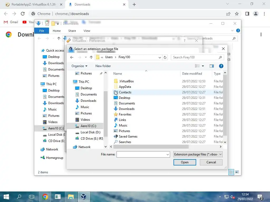Change view layout in file dialog

pyautogui.click(x=197, y=66)
